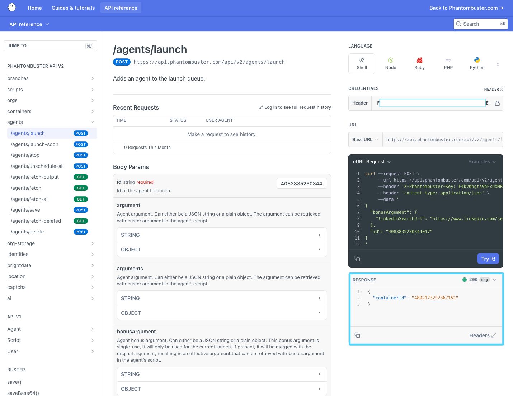Click the credentials Header key input

pos(432,103)
